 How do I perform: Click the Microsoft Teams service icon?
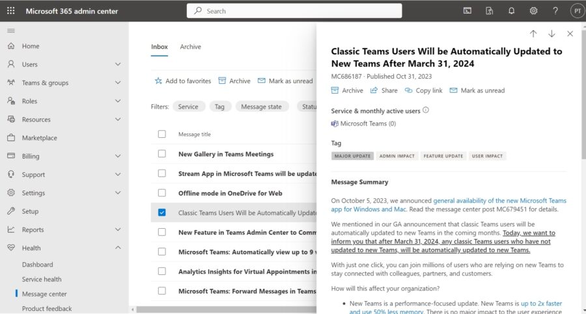(x=335, y=124)
